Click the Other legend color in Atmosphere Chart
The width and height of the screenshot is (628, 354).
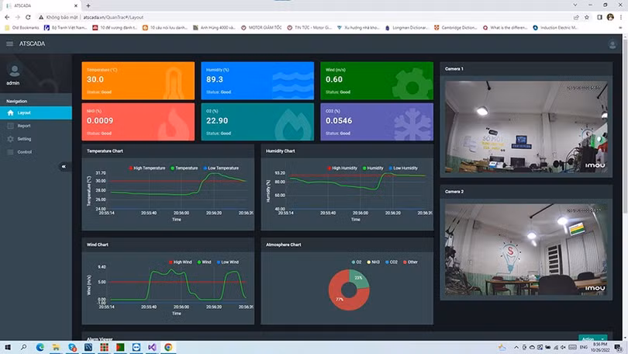tap(404, 262)
